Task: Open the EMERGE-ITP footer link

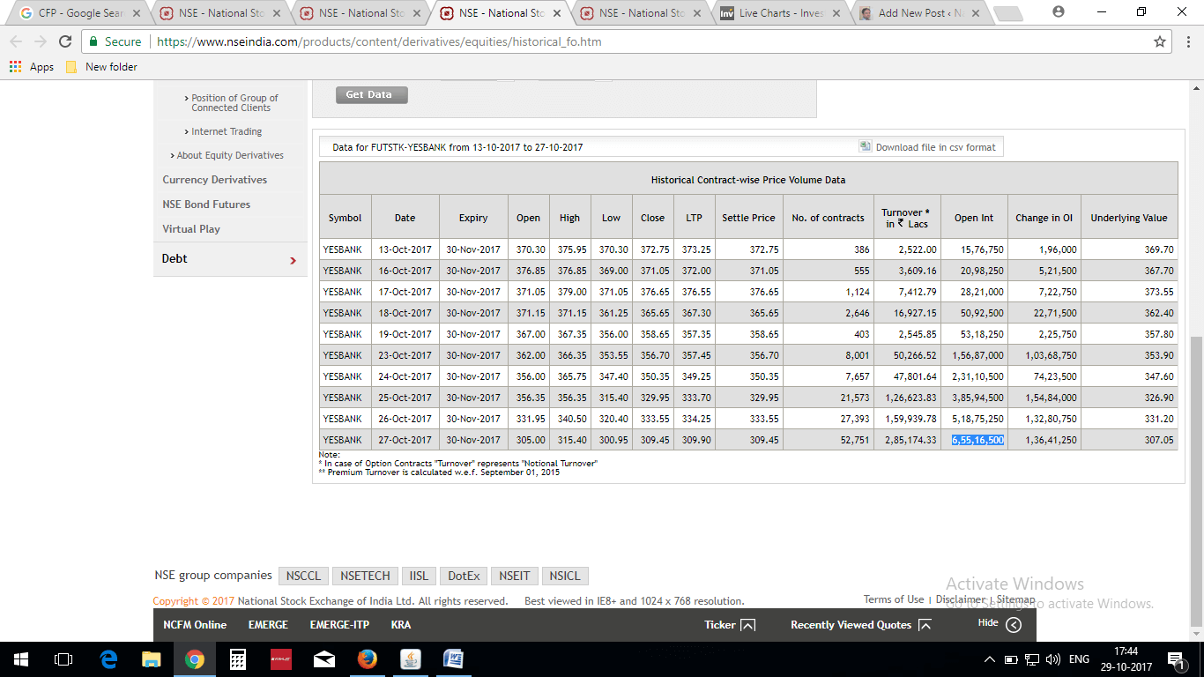Action: pos(339,625)
